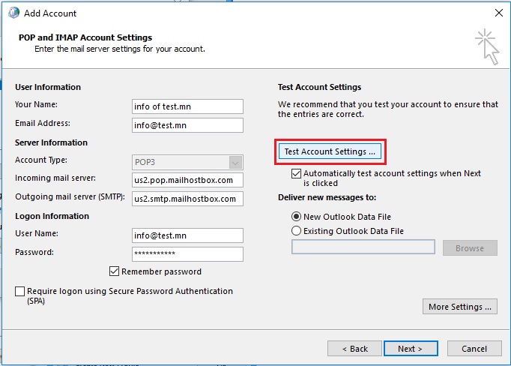Close the Add Account dialog
This screenshot has width=511, height=366.
tap(498, 13)
